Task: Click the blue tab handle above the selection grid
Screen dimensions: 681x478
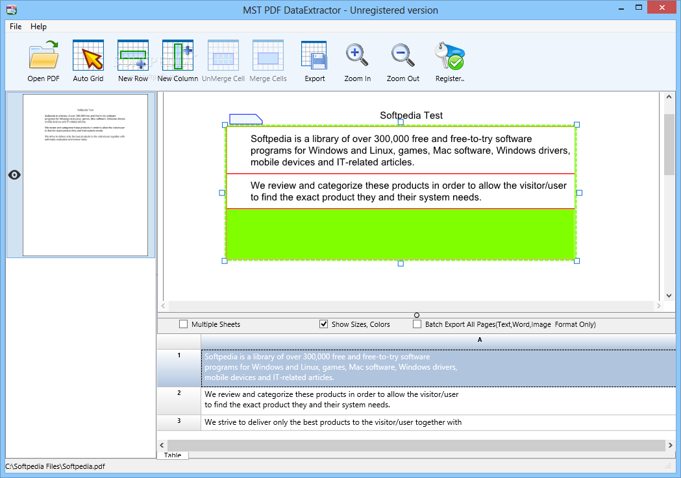Action: coord(246,119)
